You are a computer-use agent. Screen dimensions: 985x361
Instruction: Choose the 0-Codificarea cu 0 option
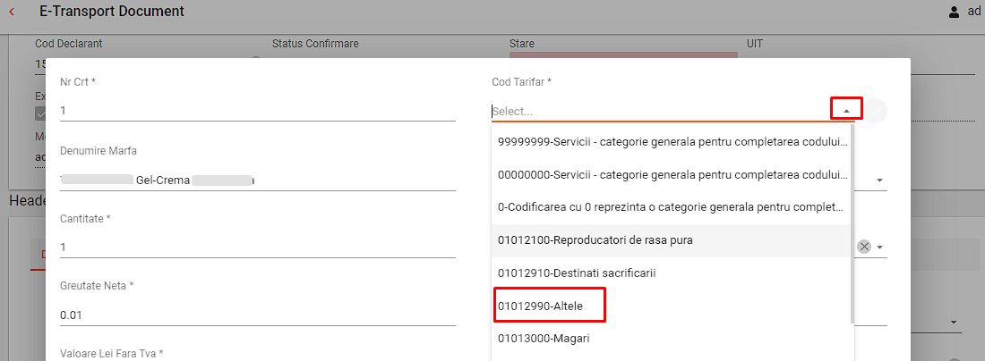tap(672, 207)
